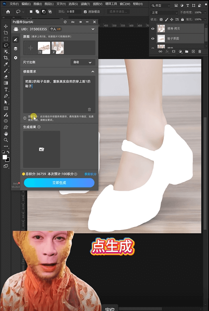Choose Intersect with Selection mode

[50, 12]
